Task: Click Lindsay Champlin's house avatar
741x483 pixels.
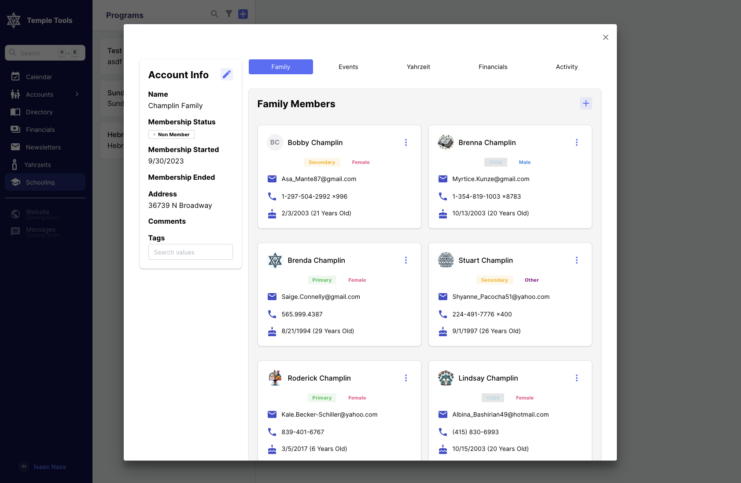Action: pos(446,378)
